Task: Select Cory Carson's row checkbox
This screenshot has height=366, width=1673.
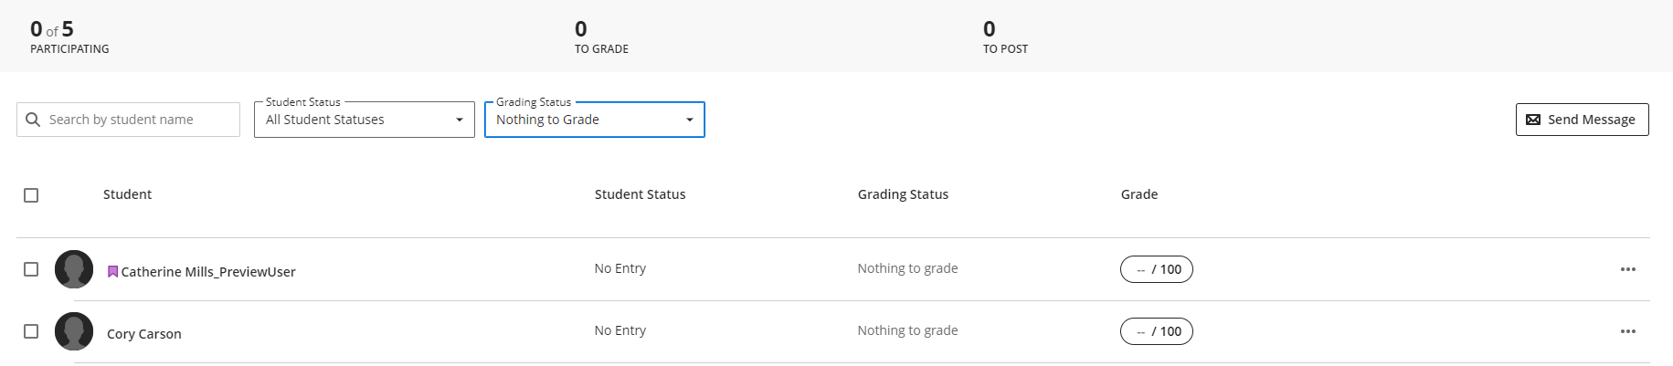Action: coord(31,331)
